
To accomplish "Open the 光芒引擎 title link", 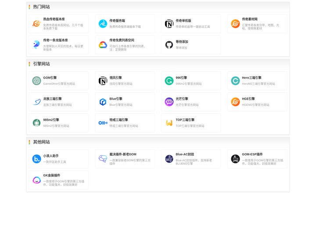I will click(x=182, y=99).
